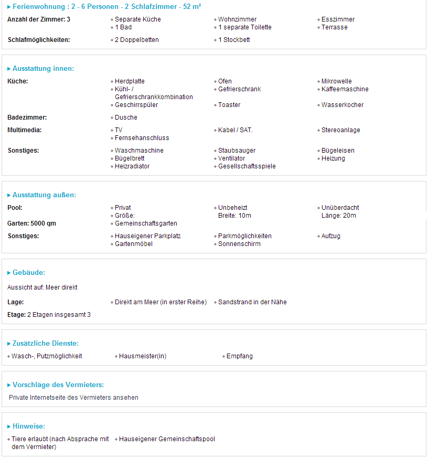Click the Hauseigener Gemeinschaftspool note

(167, 439)
